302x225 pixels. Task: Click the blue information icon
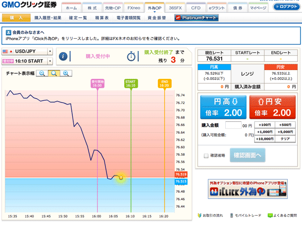(x=63, y=56)
